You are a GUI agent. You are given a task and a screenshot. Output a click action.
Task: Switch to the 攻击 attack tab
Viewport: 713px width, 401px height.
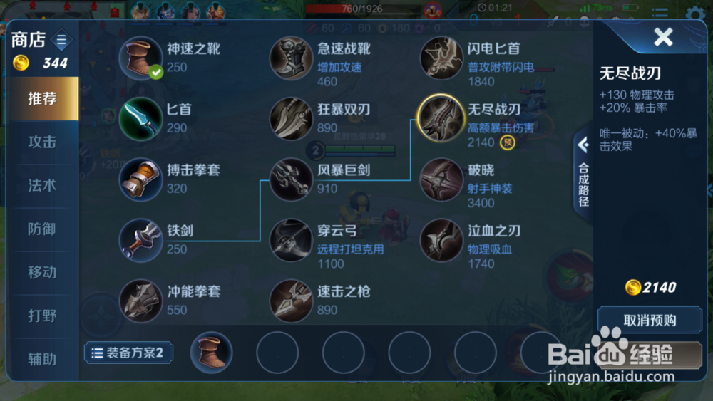tap(42, 142)
